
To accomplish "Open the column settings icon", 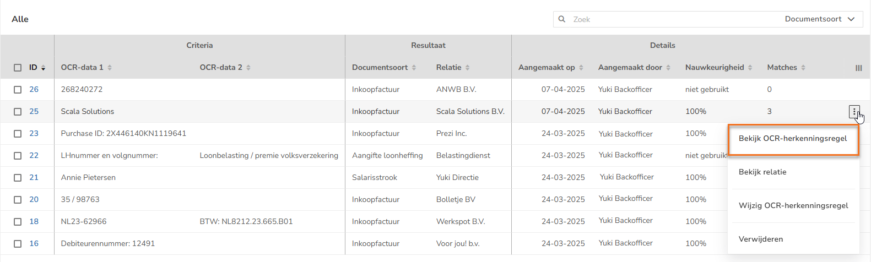I will (858, 68).
